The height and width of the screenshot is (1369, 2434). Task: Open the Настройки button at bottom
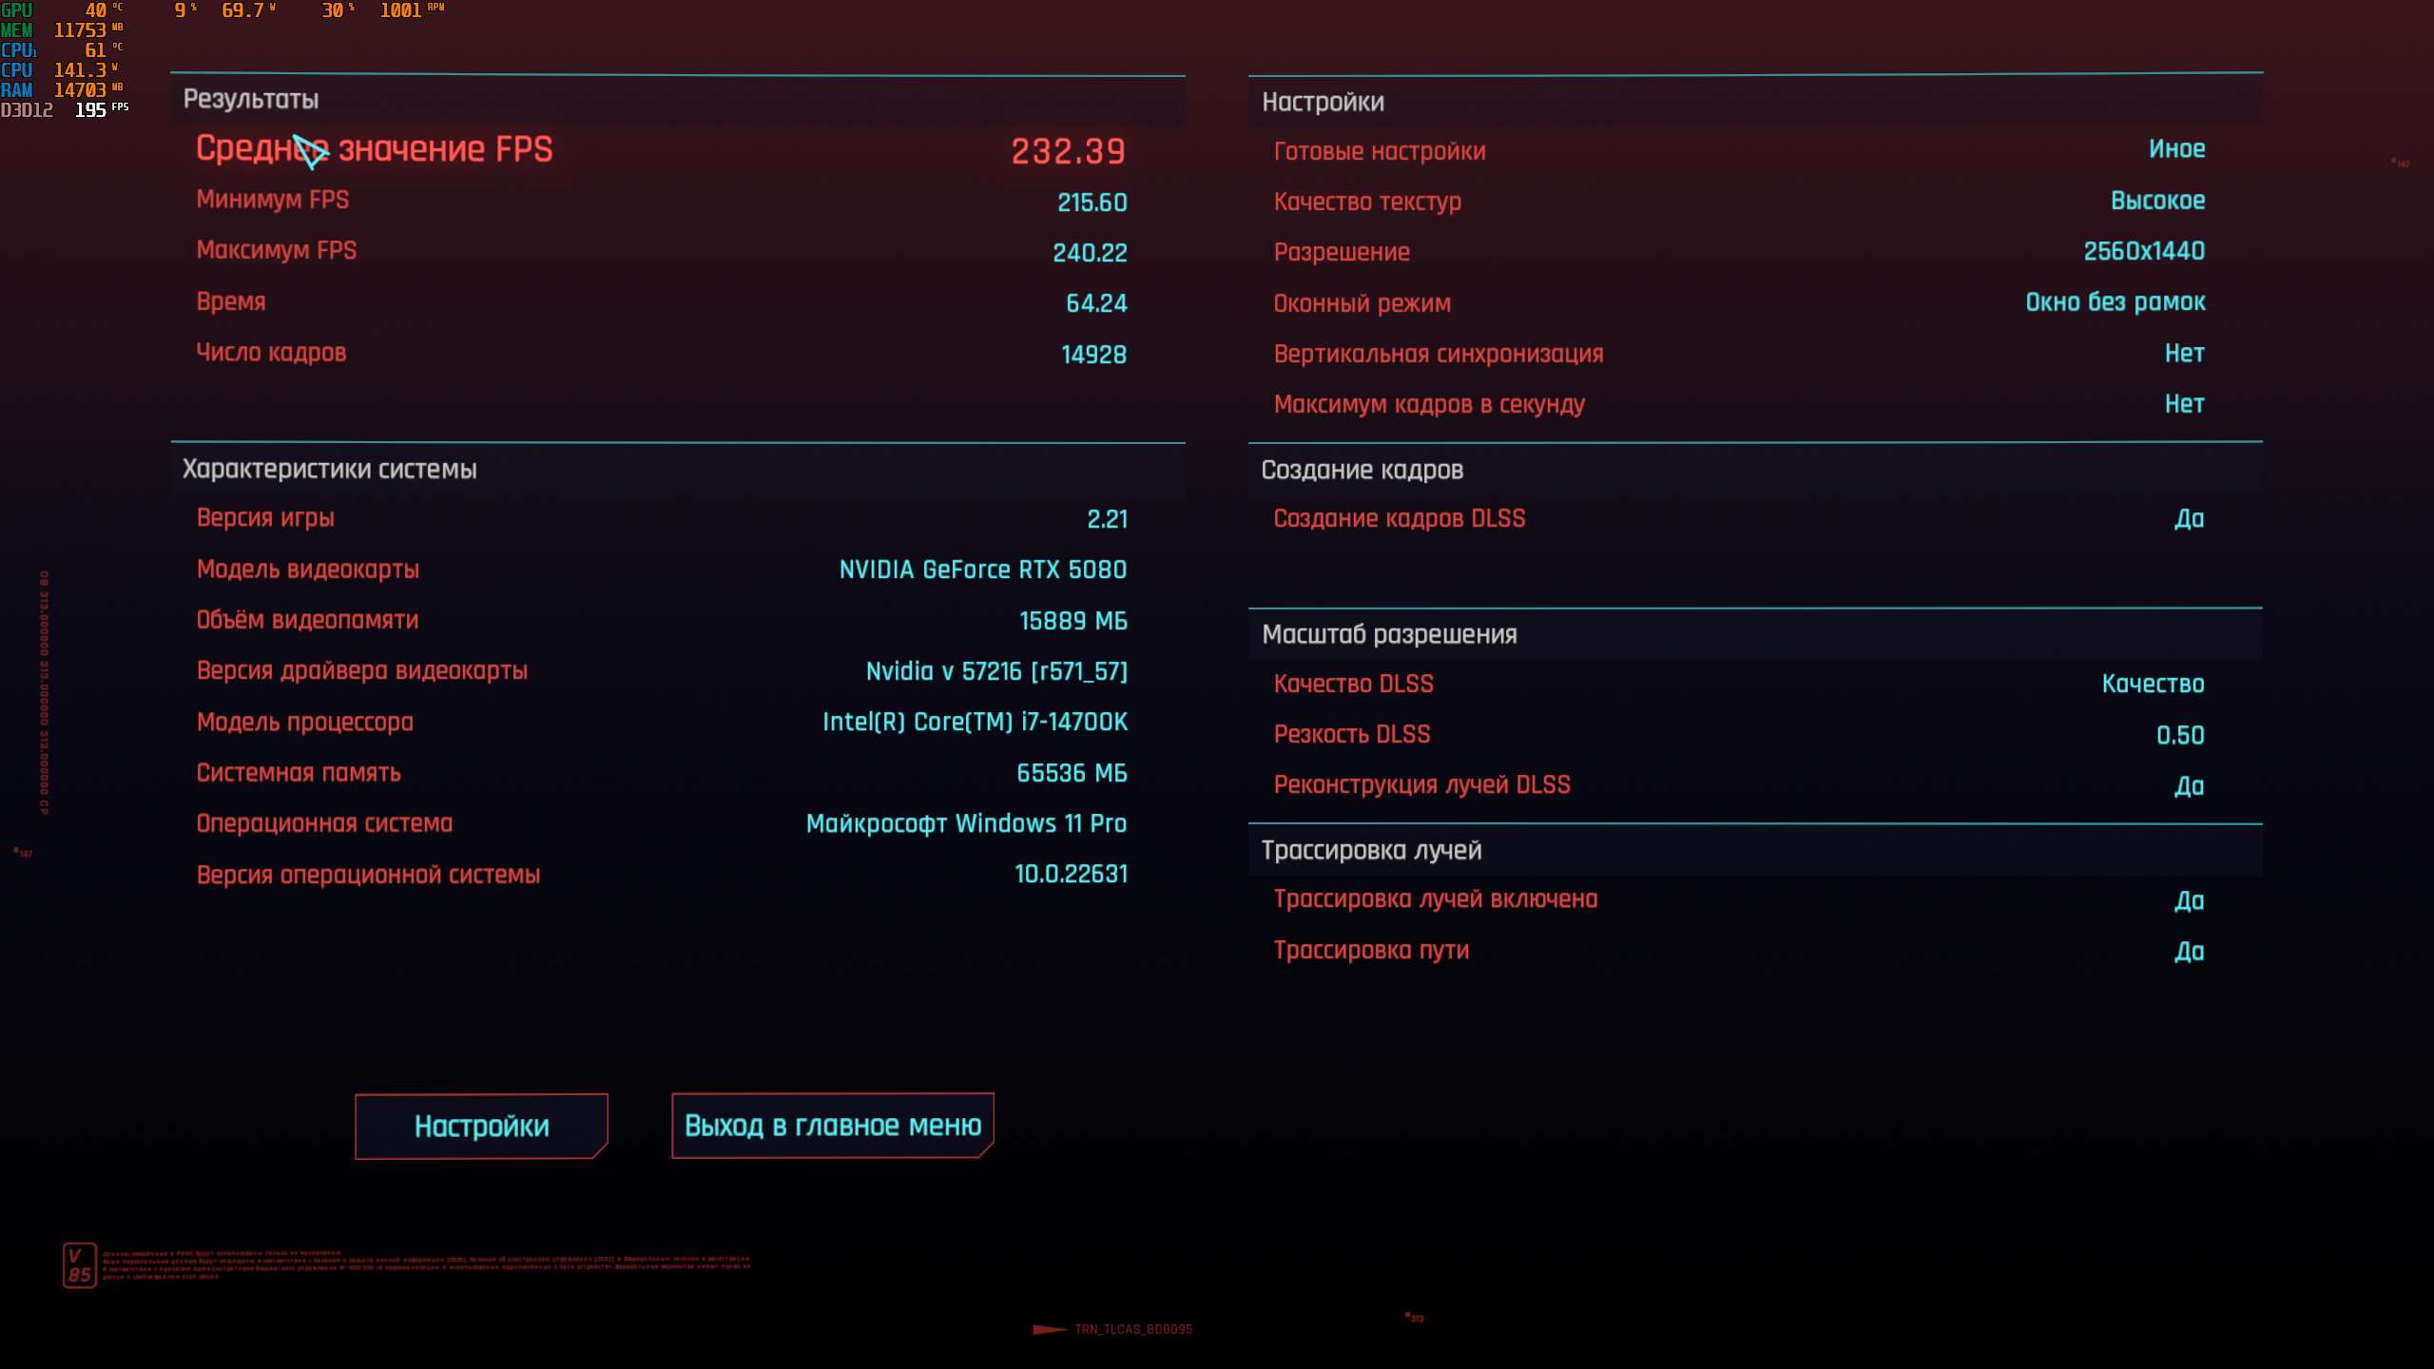pyautogui.click(x=481, y=1127)
